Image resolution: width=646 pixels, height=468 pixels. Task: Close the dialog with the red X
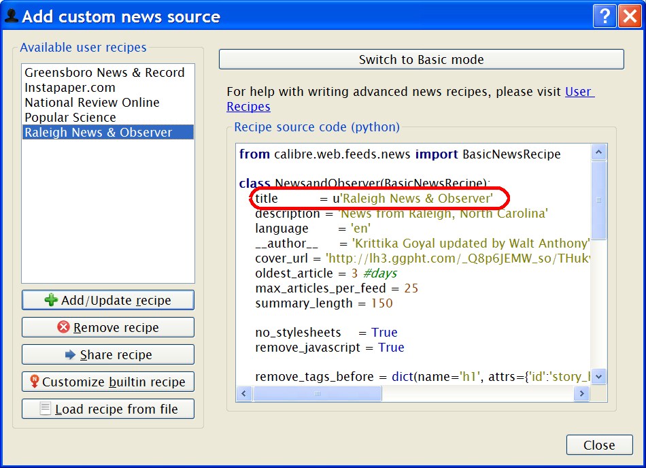(630, 16)
